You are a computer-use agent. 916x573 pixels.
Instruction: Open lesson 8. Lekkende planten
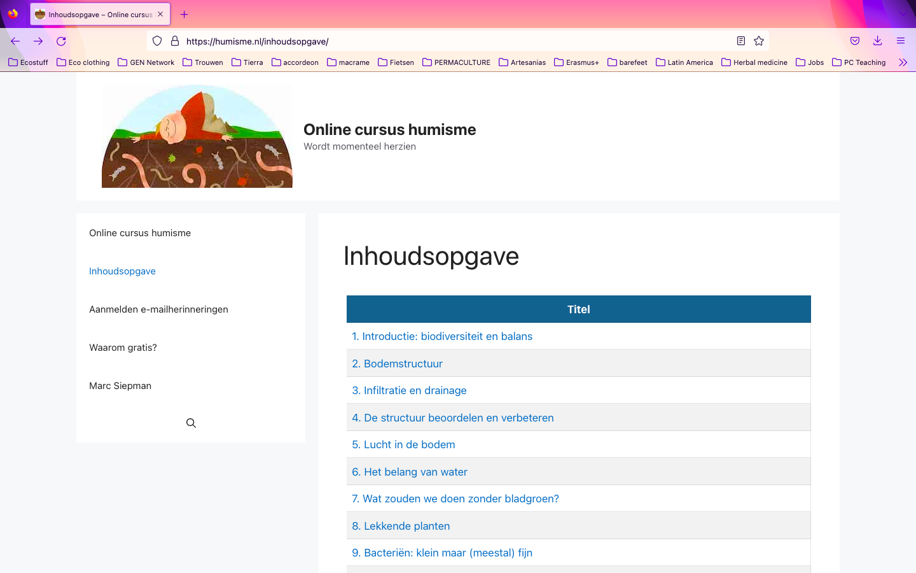[x=401, y=526]
